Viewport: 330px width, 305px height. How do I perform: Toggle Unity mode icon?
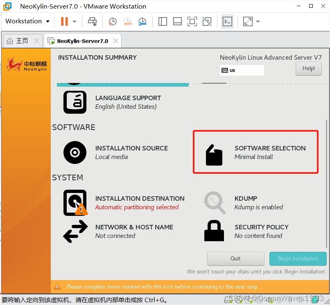coord(207,21)
